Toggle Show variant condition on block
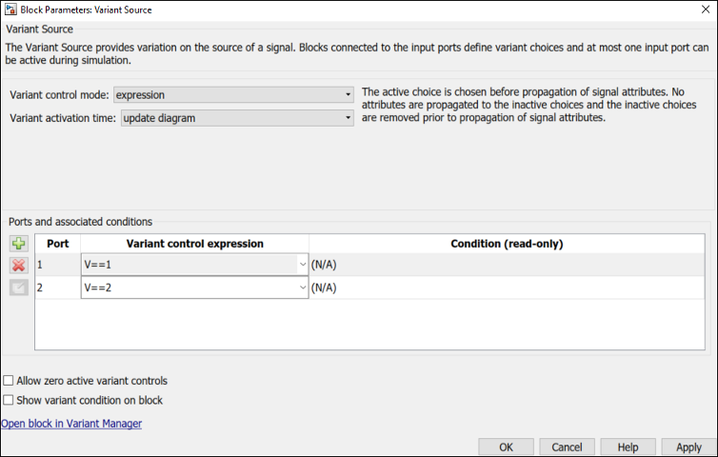This screenshot has width=718, height=457. click(x=9, y=401)
